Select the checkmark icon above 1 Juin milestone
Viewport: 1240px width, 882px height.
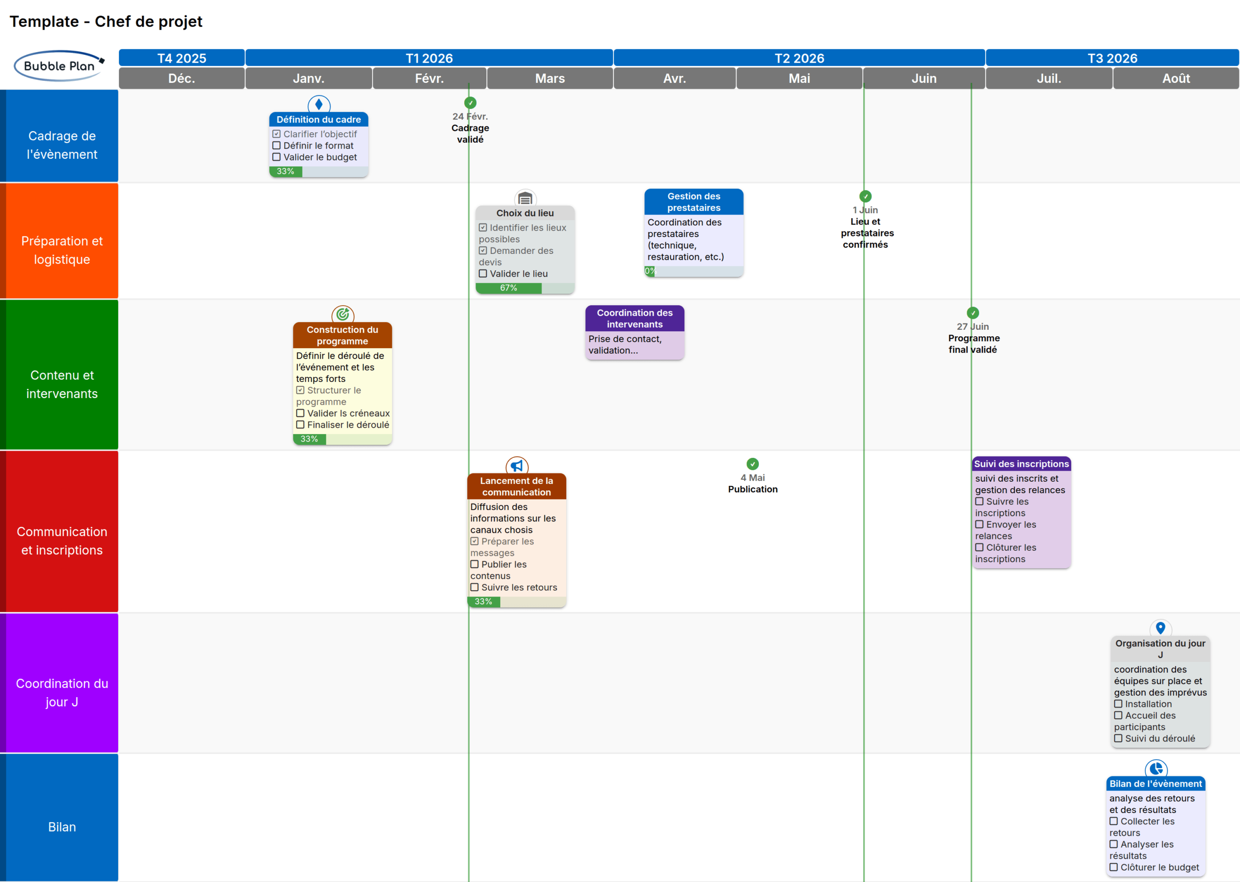click(865, 196)
